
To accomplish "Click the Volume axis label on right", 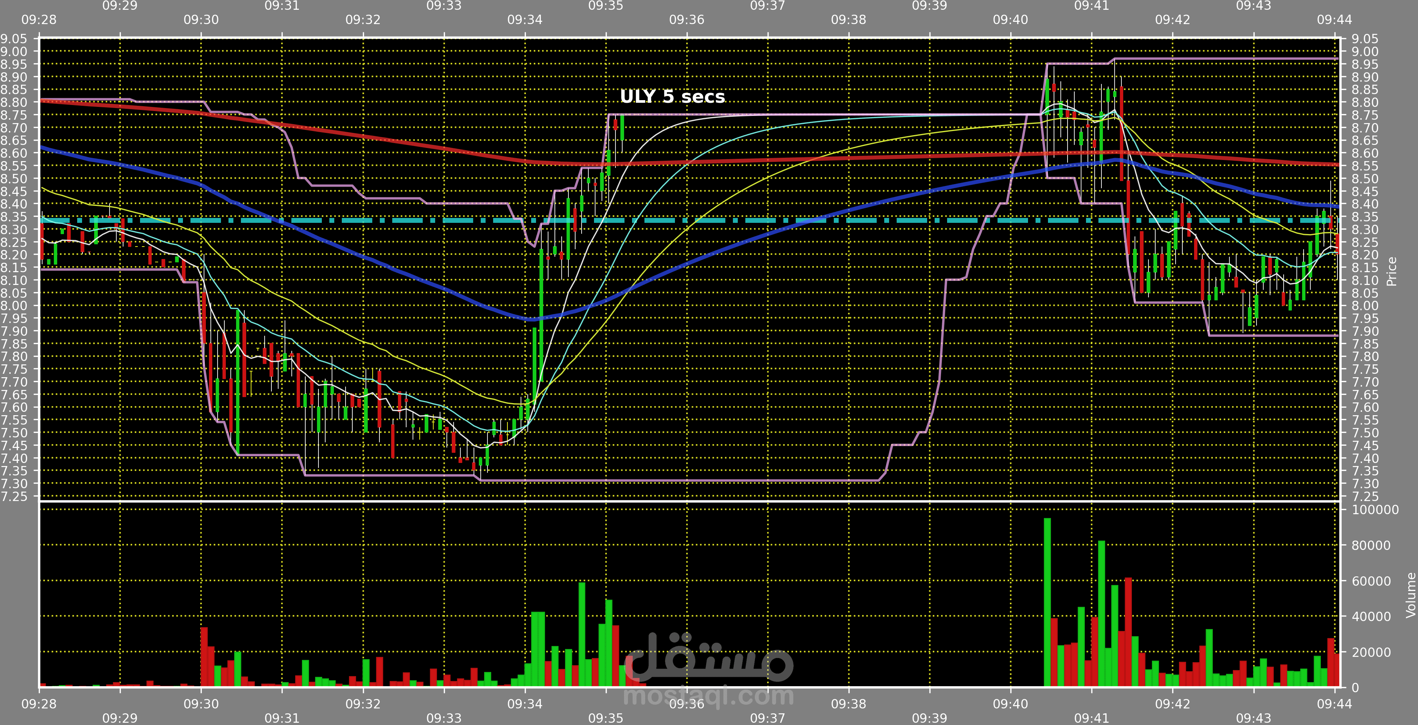I will click(1410, 595).
